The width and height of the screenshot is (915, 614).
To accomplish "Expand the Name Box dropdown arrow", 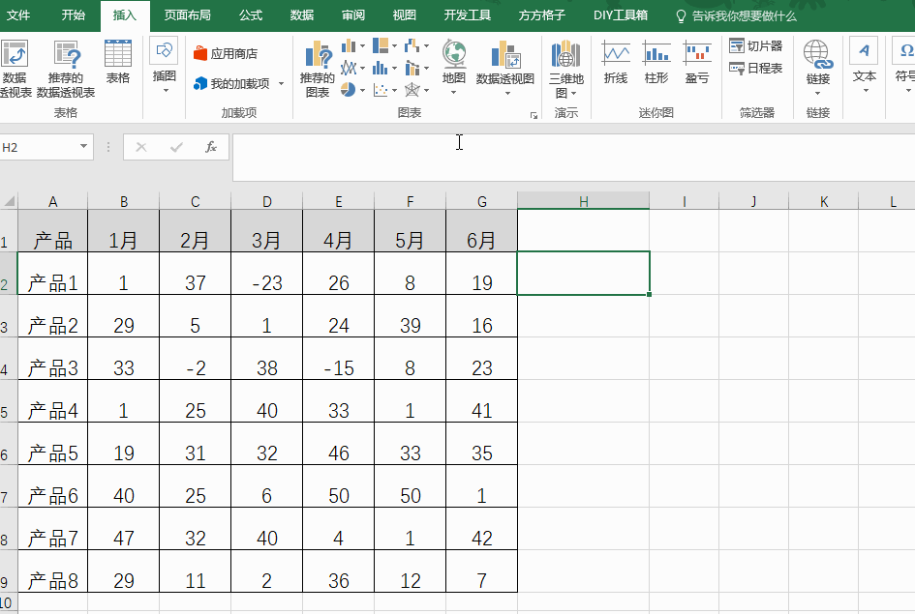I will coord(83,147).
